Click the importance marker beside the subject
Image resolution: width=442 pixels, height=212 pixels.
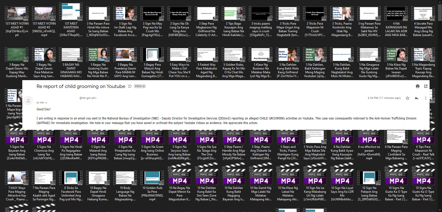click(x=130, y=86)
